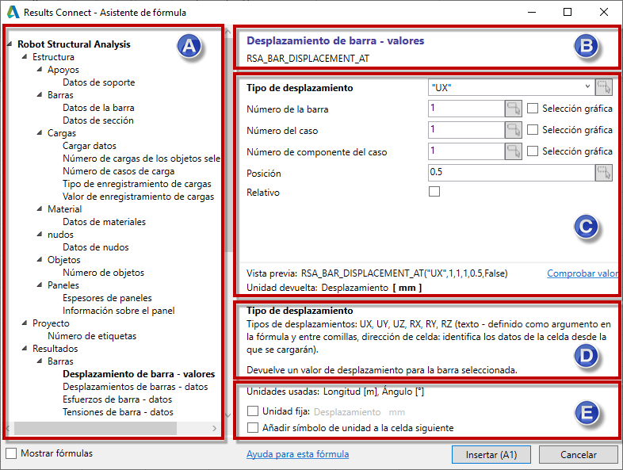Click cell picker icon for Tipo de desplazamiento
Viewport: 623px width, 470px height.
[x=603, y=87]
